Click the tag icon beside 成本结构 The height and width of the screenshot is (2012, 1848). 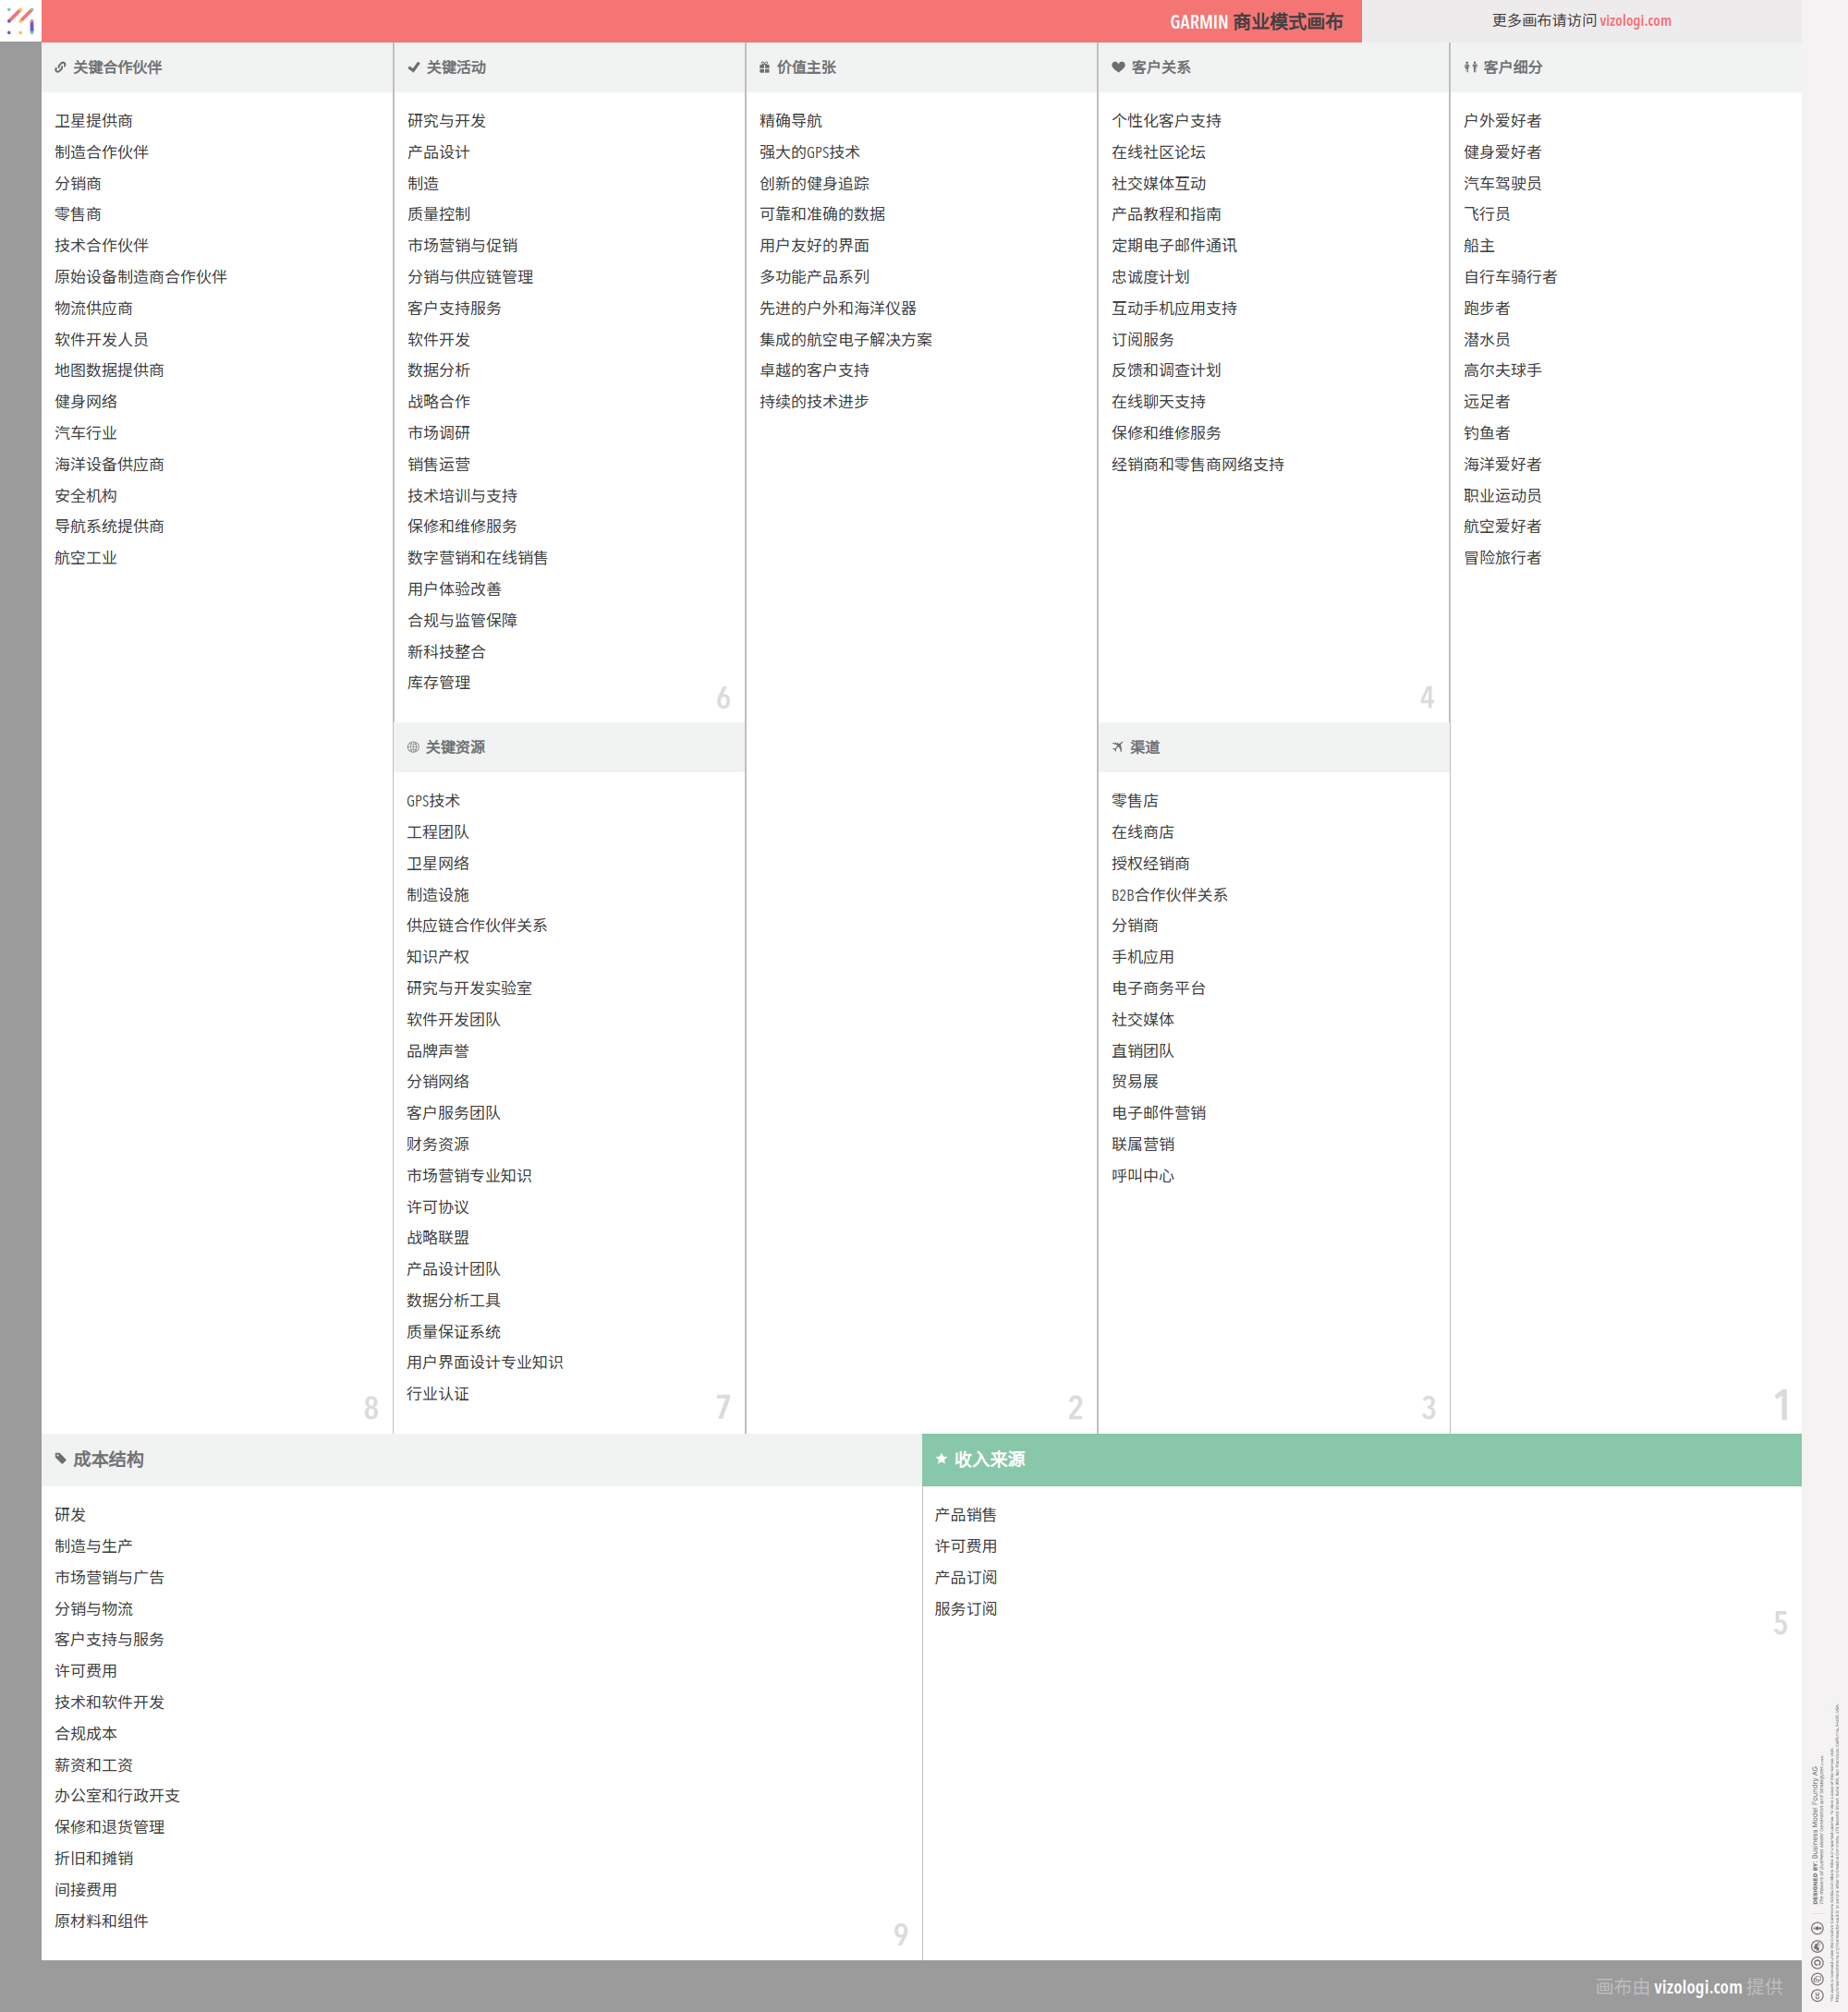(60, 1459)
